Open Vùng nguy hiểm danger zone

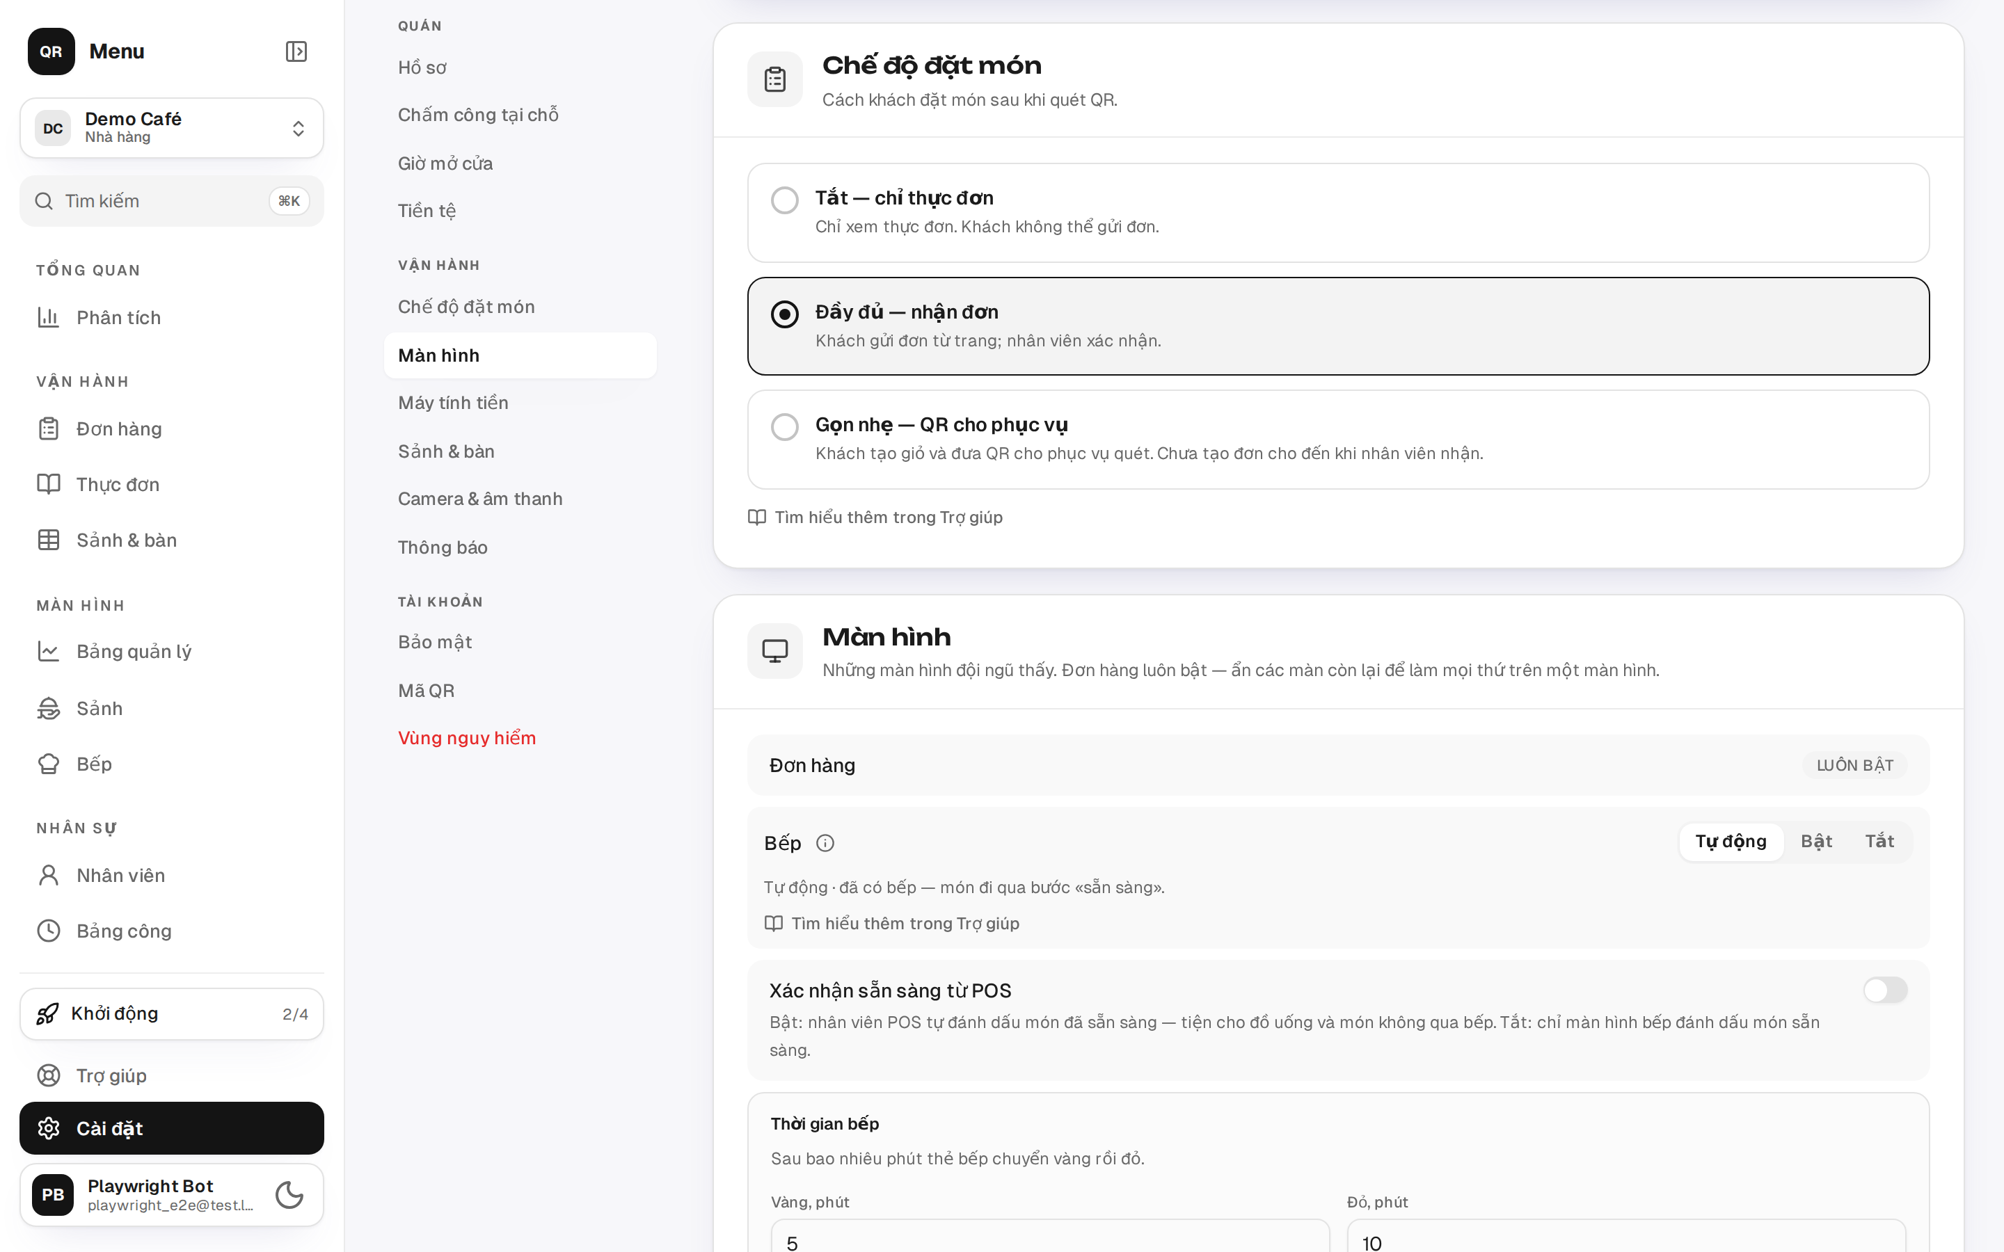(520, 738)
